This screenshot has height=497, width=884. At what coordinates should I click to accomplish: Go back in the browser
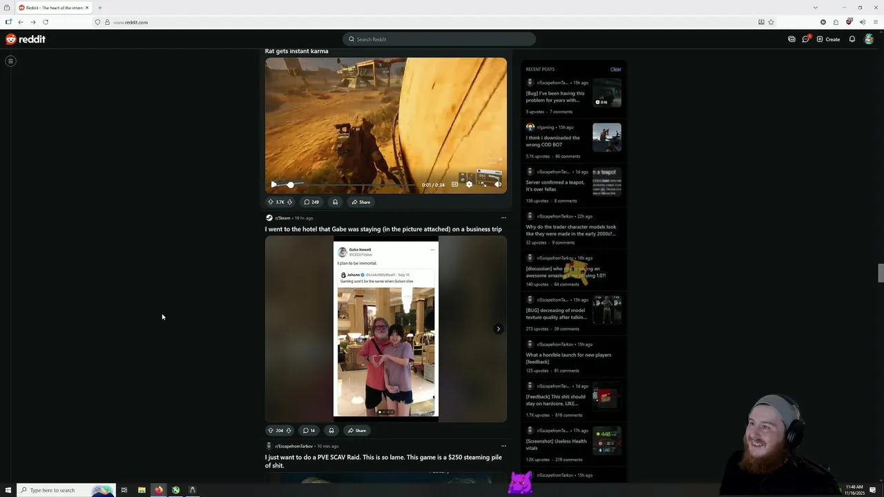pos(21,22)
